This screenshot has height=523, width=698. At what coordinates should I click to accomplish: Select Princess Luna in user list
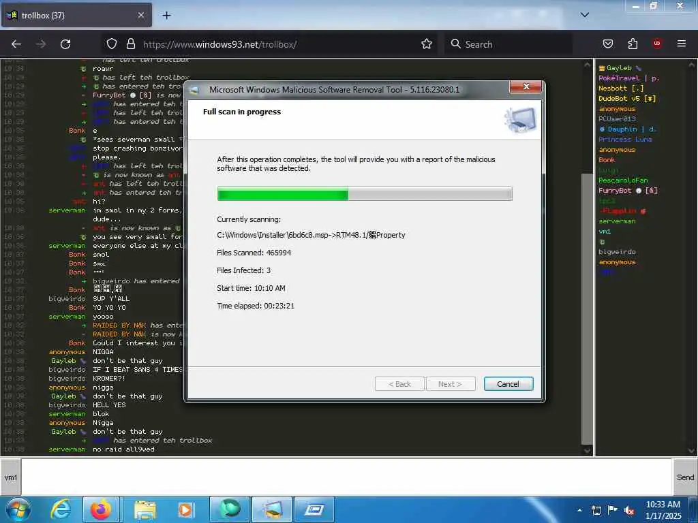click(625, 140)
